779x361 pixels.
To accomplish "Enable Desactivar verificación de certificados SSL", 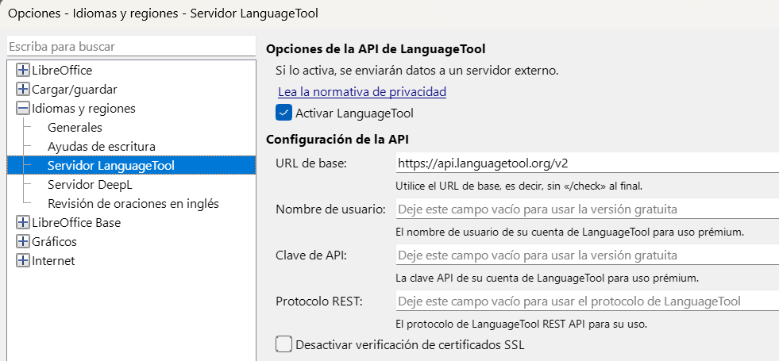I will pyautogui.click(x=283, y=344).
